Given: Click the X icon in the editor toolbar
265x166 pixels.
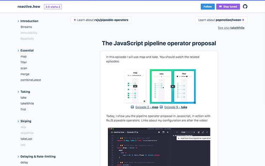Looking at the screenshot, I should [167, 132].
